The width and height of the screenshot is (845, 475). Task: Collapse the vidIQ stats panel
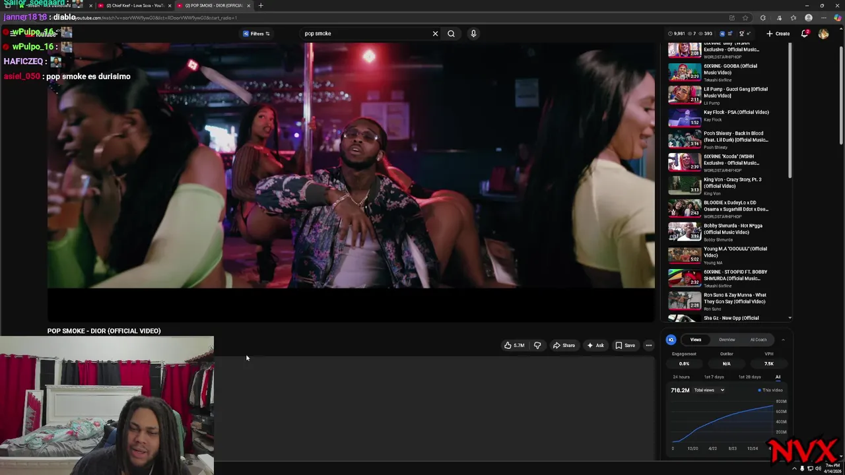click(x=783, y=340)
